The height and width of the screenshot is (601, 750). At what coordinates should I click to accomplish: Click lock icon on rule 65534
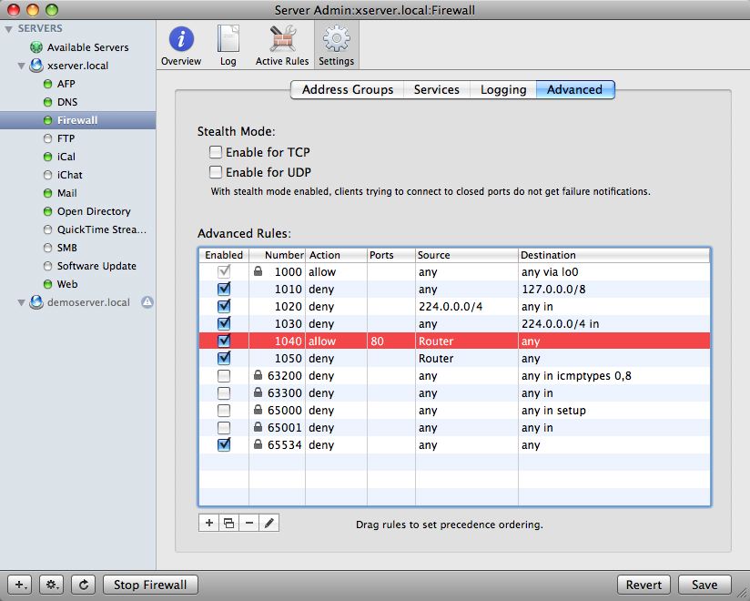click(x=258, y=444)
